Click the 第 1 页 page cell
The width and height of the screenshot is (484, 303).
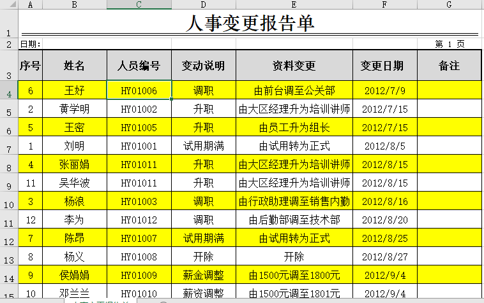[449, 45]
